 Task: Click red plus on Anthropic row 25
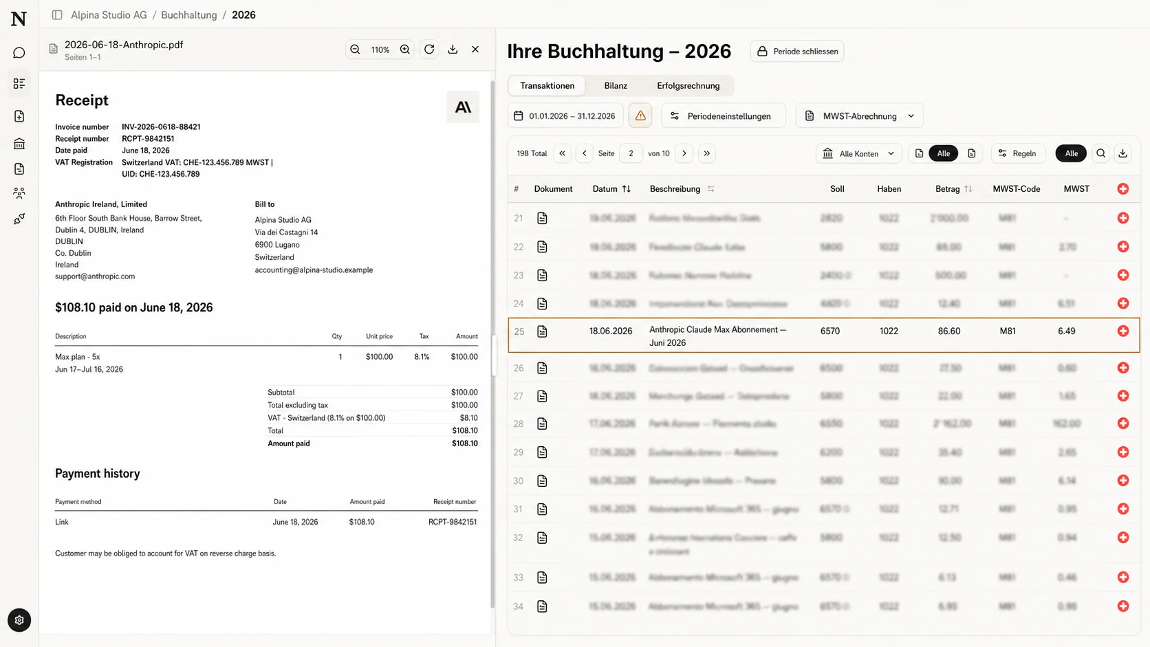pyautogui.click(x=1123, y=331)
